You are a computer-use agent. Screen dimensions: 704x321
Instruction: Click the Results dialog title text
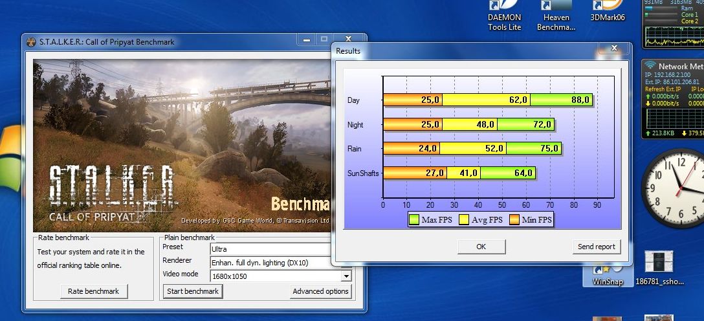coord(348,51)
